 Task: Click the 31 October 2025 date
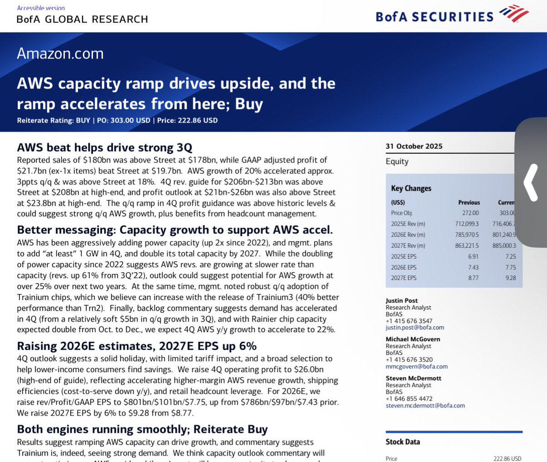click(x=414, y=146)
